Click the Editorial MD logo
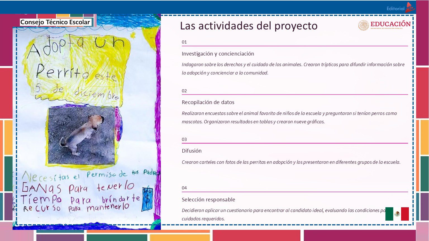Image resolution: width=429 pixels, height=241 pixels. tap(400, 8)
